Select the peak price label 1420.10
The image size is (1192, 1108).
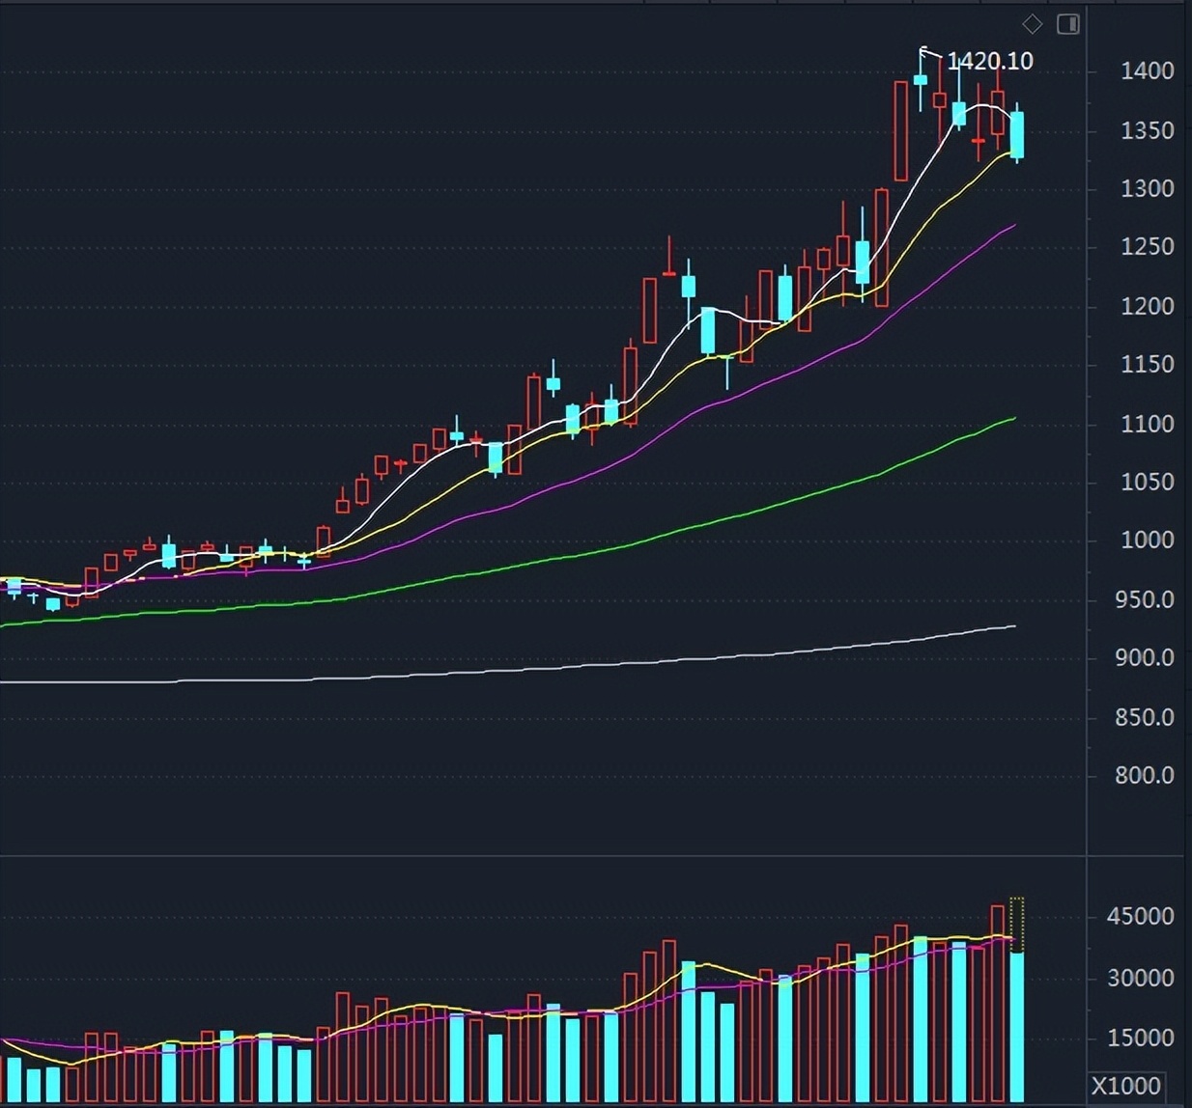pos(992,60)
